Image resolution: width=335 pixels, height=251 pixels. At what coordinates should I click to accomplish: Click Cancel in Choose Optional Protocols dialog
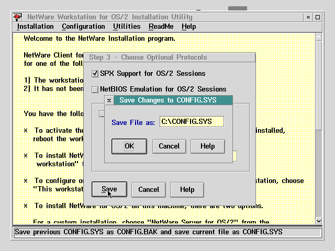click(149, 189)
